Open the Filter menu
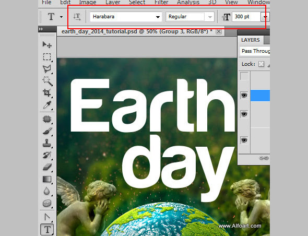The height and width of the screenshot is (236, 308). tap(161, 3)
